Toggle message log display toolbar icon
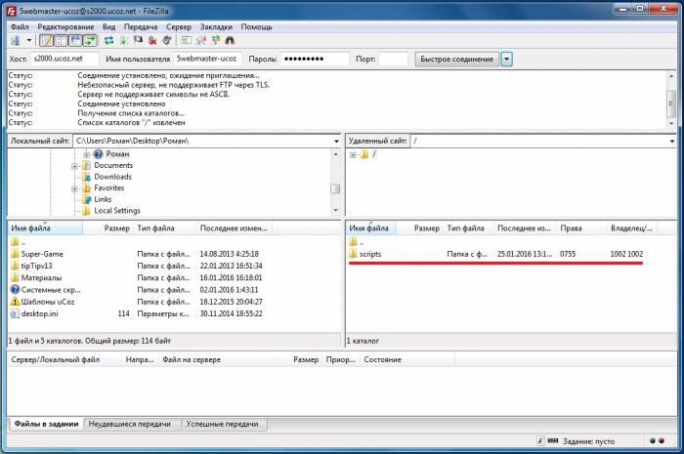The height and width of the screenshot is (454, 684). [x=46, y=41]
